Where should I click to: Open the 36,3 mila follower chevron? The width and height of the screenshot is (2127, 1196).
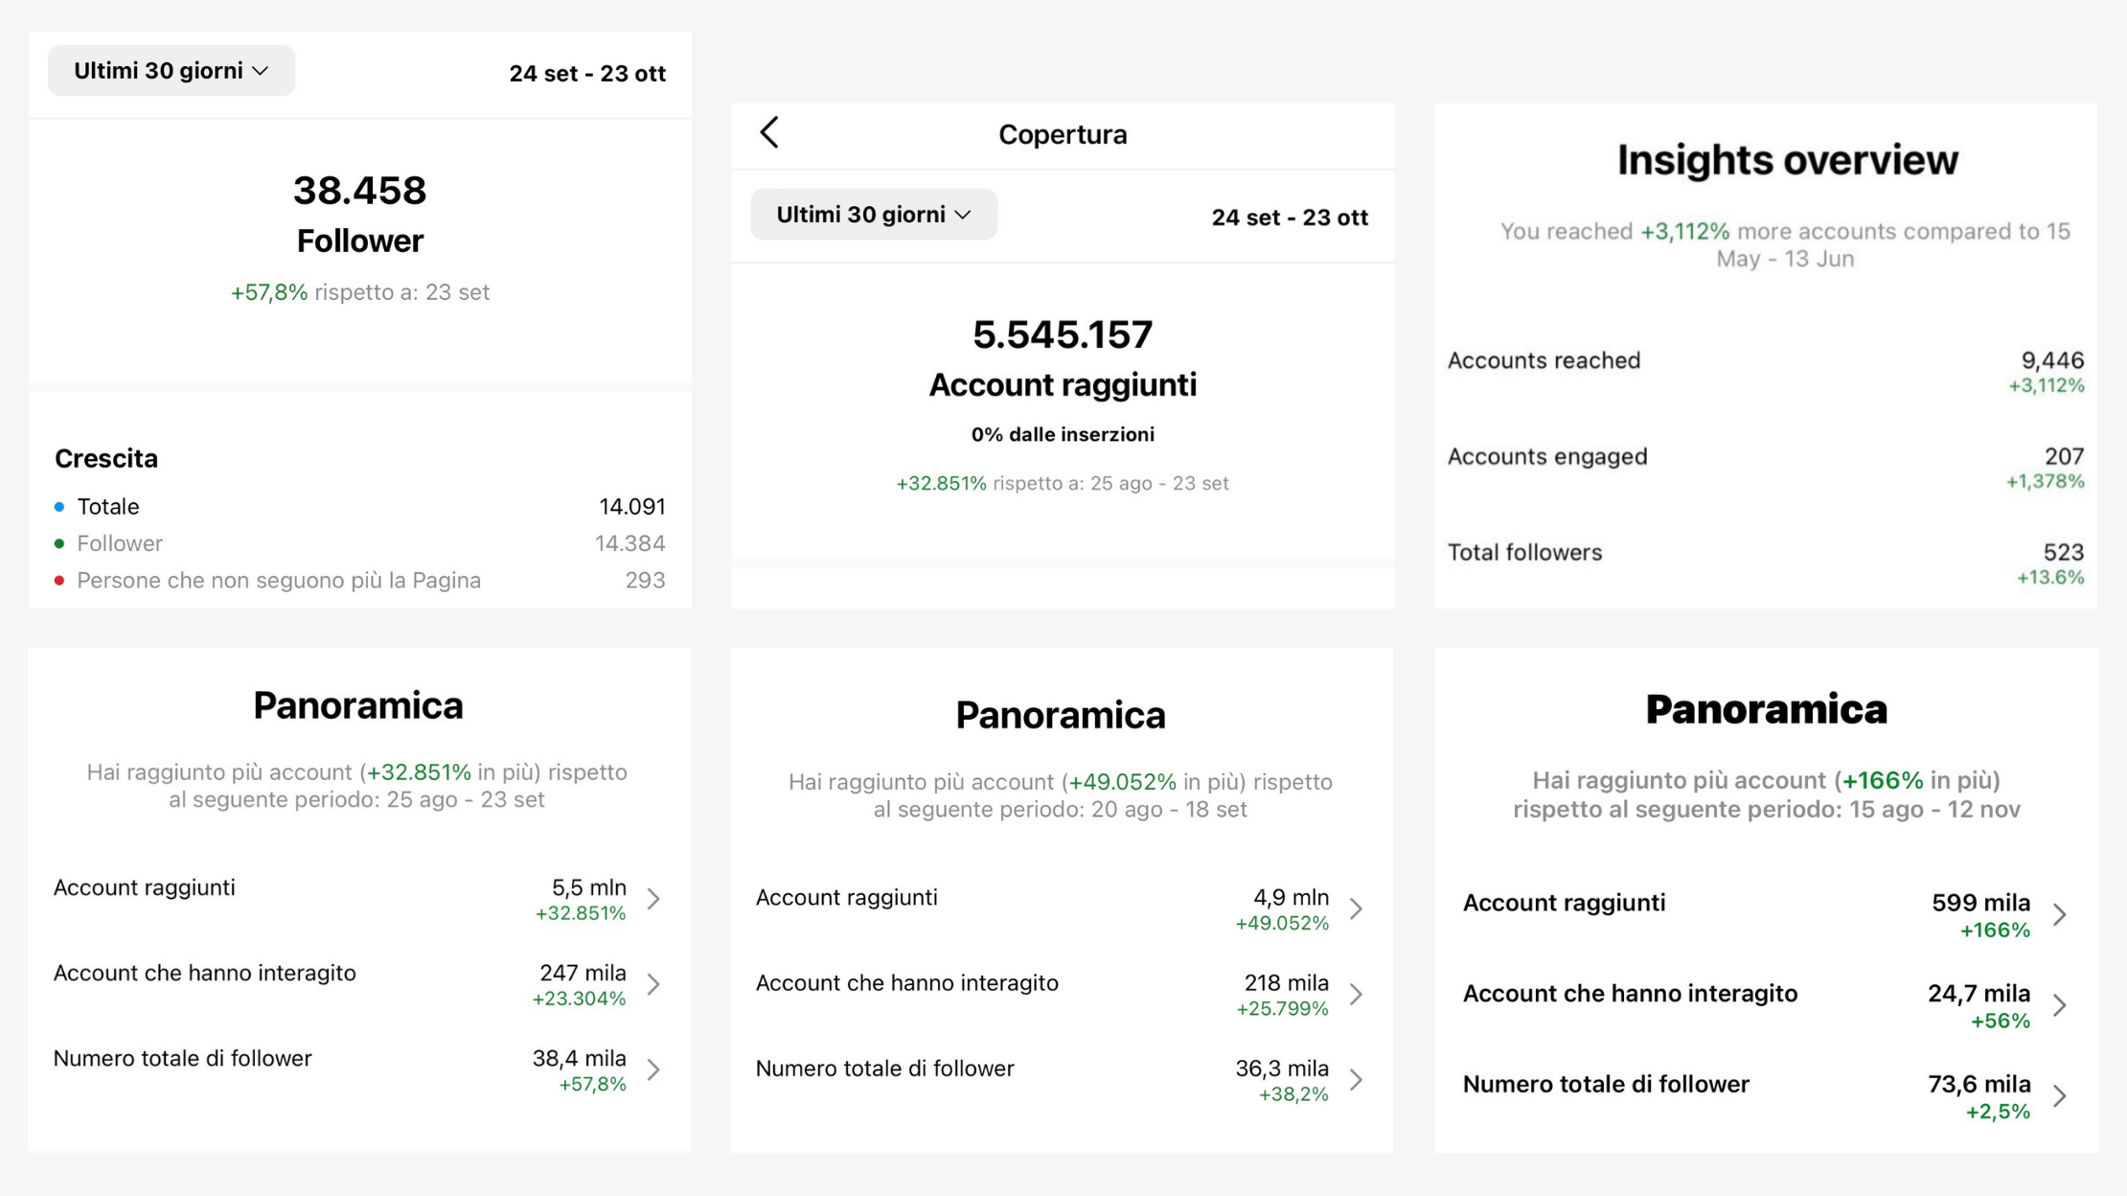coord(1357,1080)
